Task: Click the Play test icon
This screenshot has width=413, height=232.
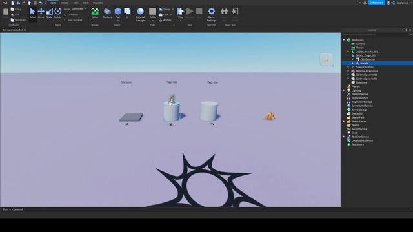Action: [180, 12]
